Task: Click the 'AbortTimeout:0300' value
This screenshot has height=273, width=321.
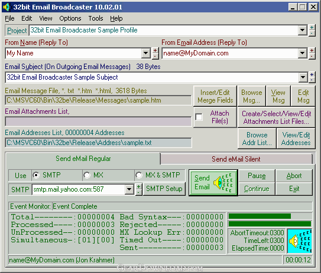Action: (257, 233)
